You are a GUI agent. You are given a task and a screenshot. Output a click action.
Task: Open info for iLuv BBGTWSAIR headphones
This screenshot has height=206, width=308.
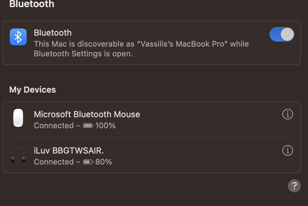(288, 151)
